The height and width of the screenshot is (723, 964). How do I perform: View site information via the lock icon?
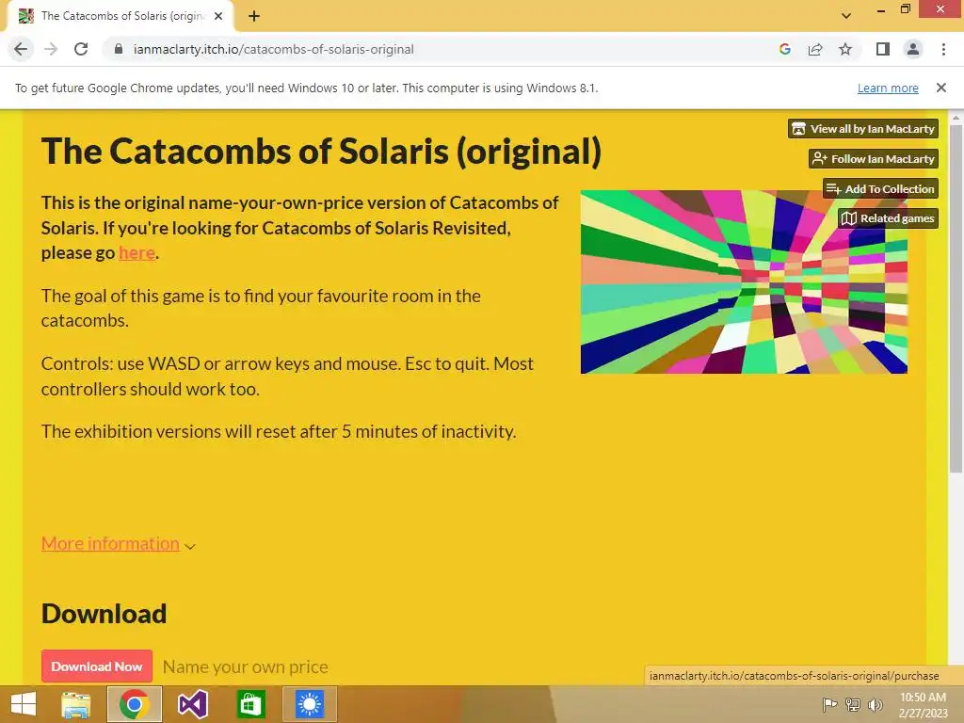pos(119,49)
